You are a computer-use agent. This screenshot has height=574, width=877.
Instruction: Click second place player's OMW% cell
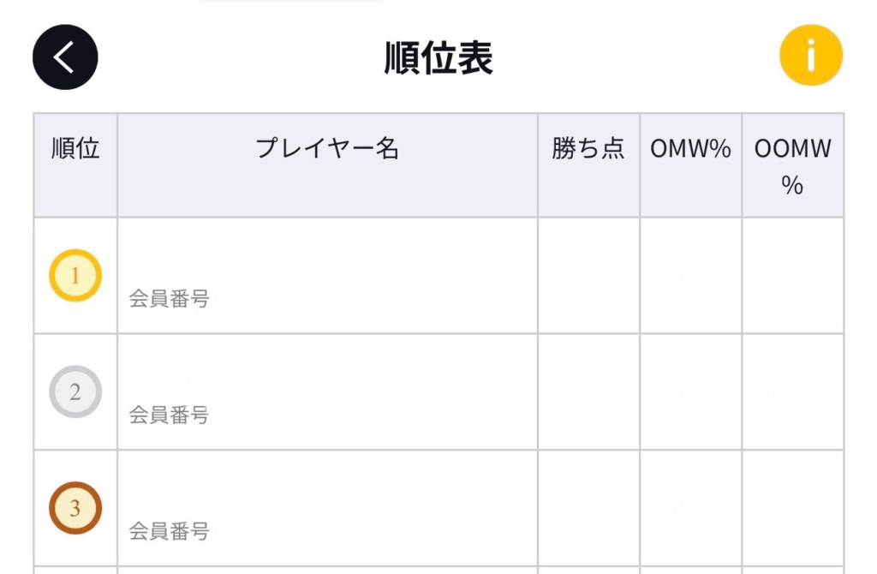click(691, 392)
